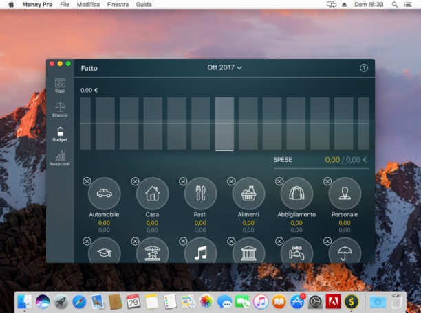Open the Modifica menu
The height and width of the screenshot is (313, 421).
tap(88, 5)
